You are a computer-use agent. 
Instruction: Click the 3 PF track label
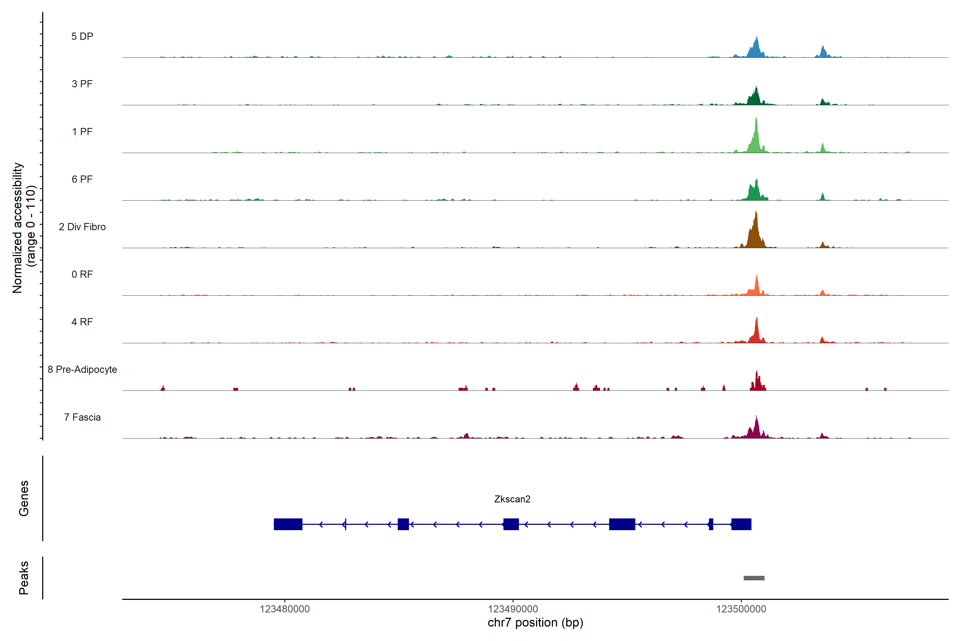coord(82,84)
